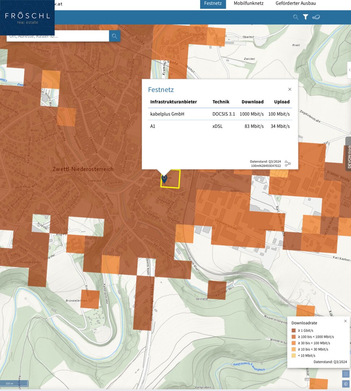Image resolution: width=351 pixels, height=391 pixels.
Task: Click the ≥ 1 Gbit/s legend color swatch
Action: coord(293,330)
